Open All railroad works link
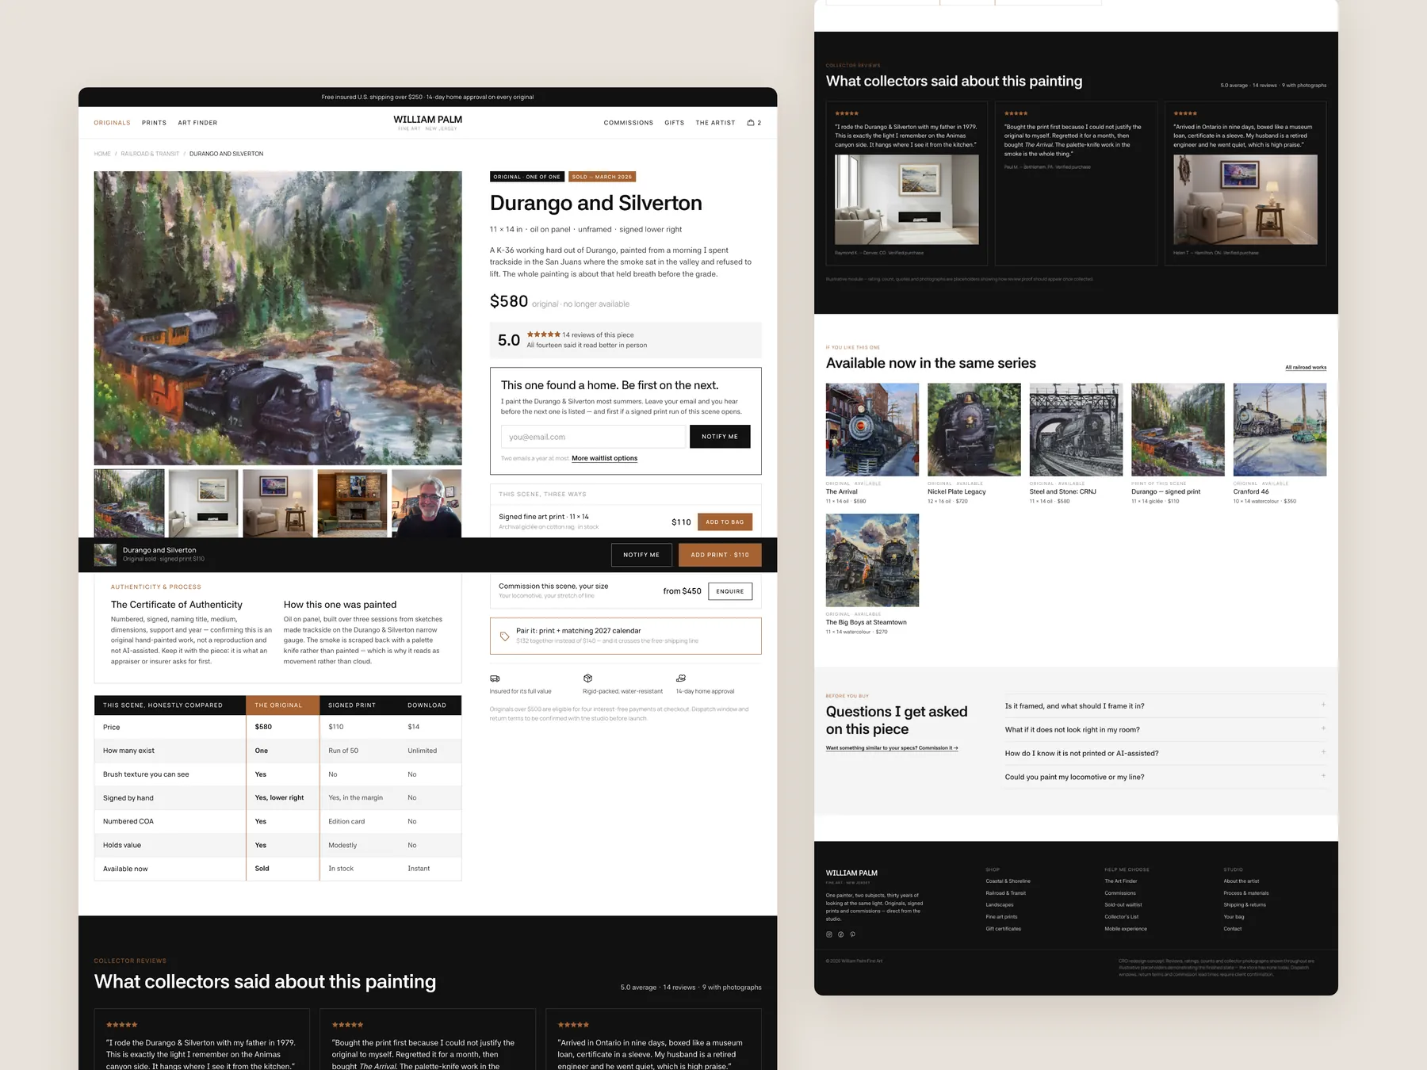Viewport: 1427px width, 1070px height. tap(1306, 367)
